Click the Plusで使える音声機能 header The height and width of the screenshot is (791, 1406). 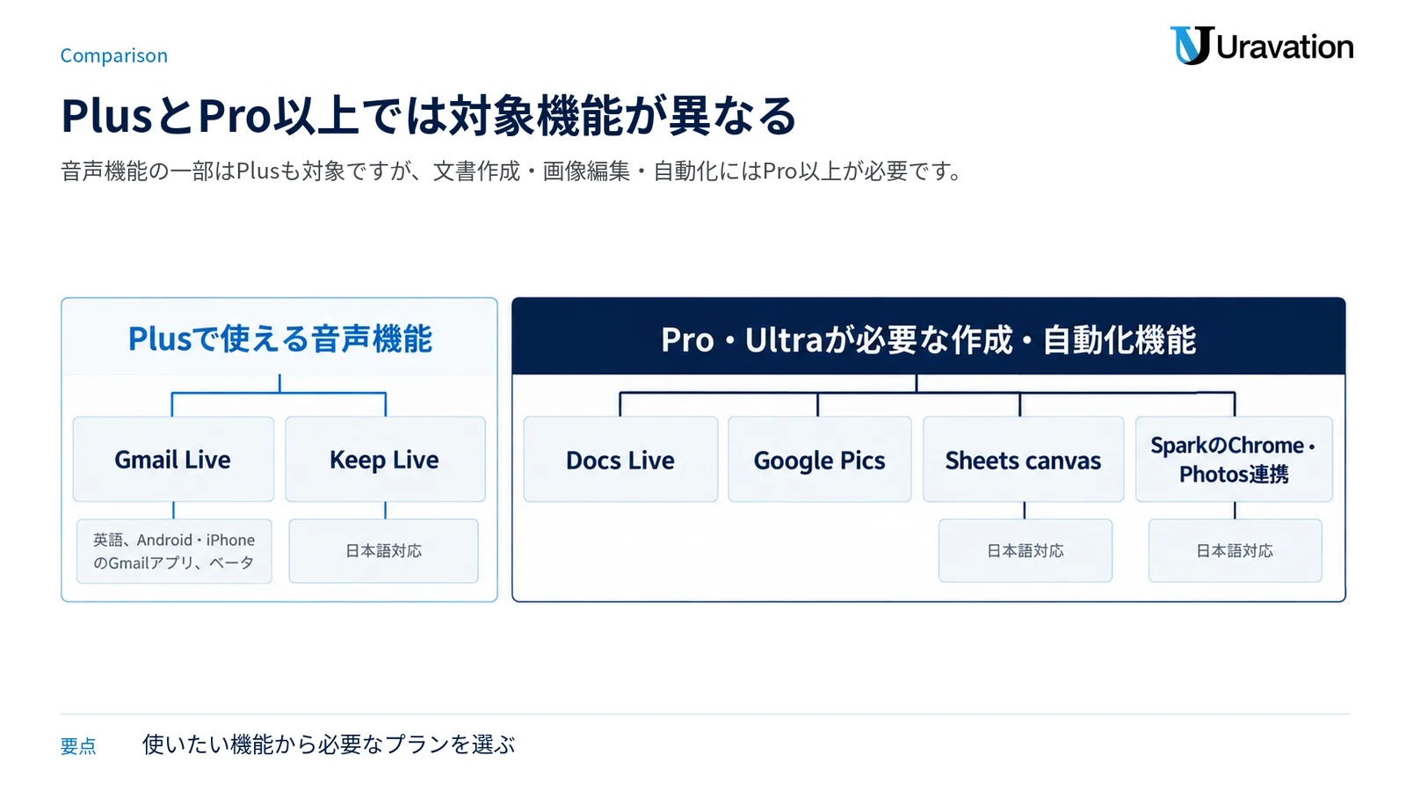(279, 337)
